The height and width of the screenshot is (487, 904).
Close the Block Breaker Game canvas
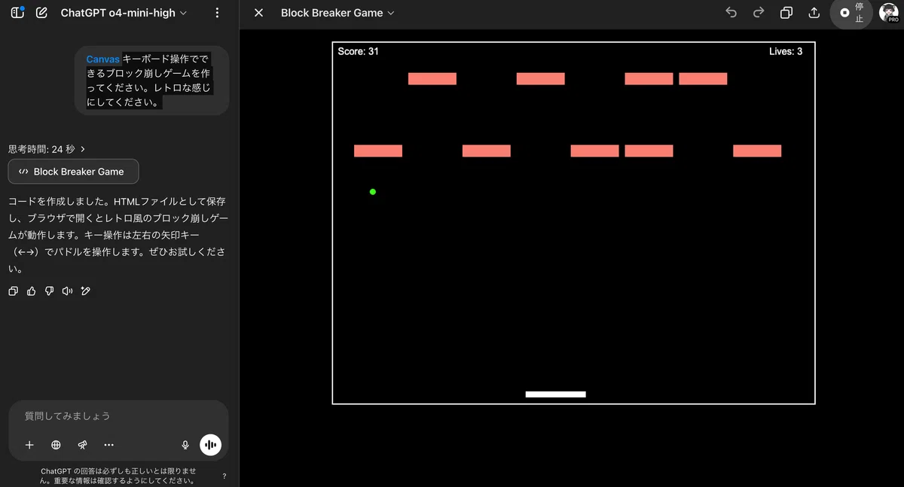point(258,13)
